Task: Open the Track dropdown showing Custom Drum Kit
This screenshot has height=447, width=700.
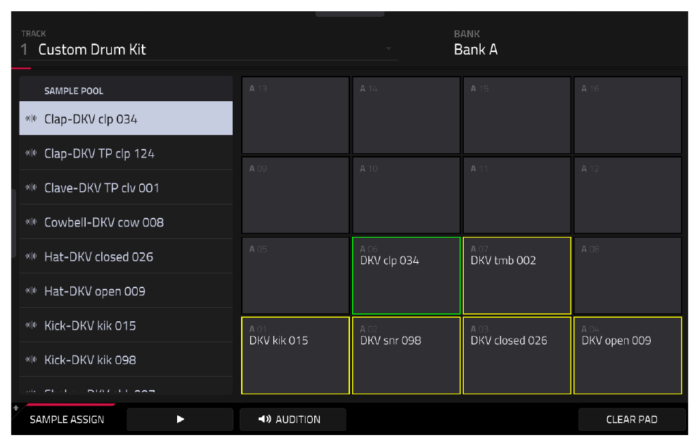Action: (x=209, y=49)
